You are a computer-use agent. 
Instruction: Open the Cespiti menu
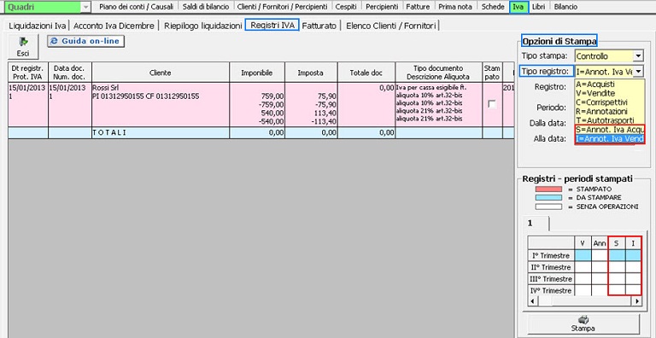346,7
